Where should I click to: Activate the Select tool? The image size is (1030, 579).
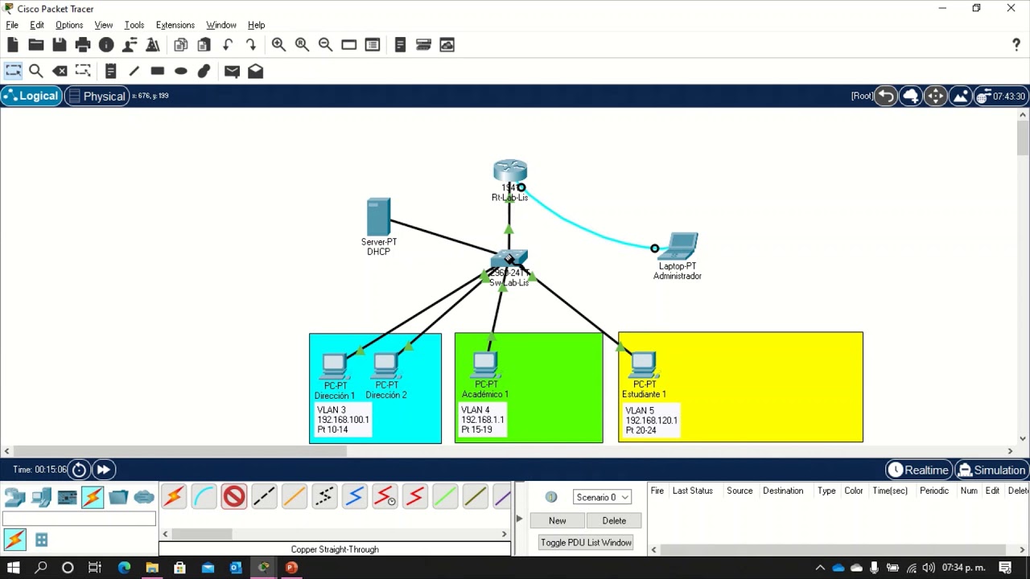coord(13,71)
